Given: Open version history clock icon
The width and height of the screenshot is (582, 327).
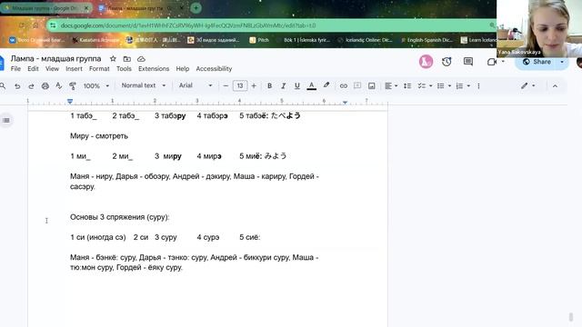Looking at the screenshot, I should [447, 62].
